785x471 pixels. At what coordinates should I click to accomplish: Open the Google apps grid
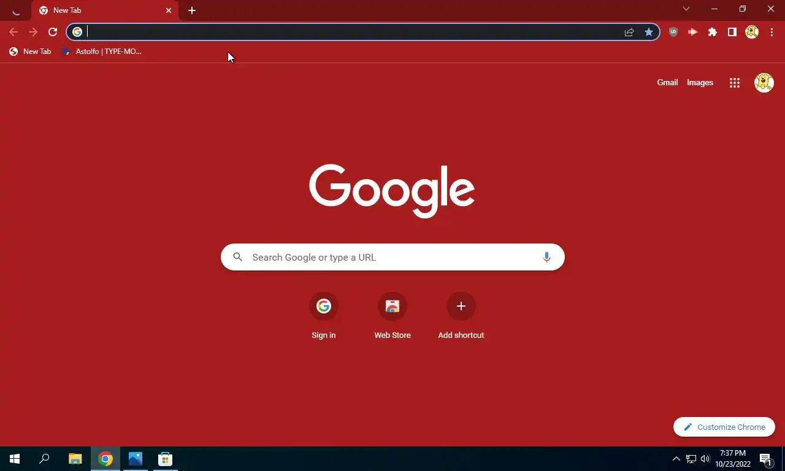tap(735, 83)
